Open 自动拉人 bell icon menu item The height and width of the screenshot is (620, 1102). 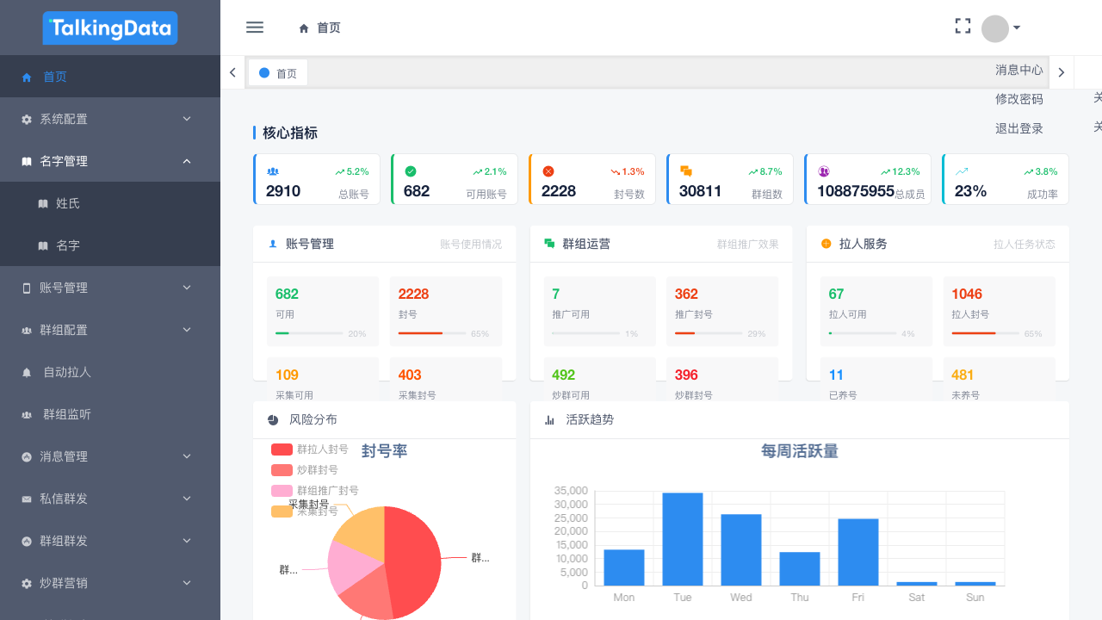coord(26,372)
